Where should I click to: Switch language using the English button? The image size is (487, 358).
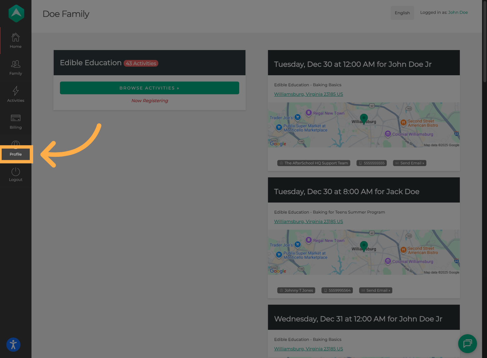coord(402,13)
